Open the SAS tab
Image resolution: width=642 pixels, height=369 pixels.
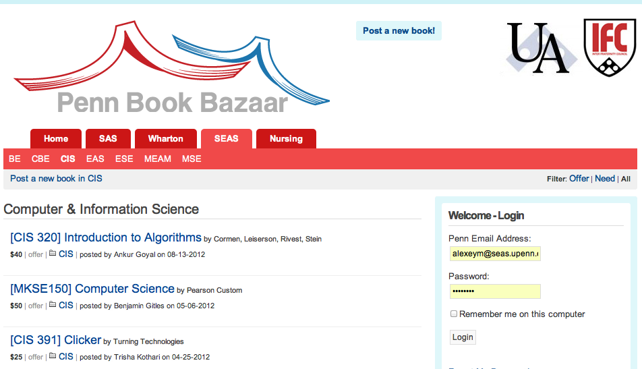108,139
